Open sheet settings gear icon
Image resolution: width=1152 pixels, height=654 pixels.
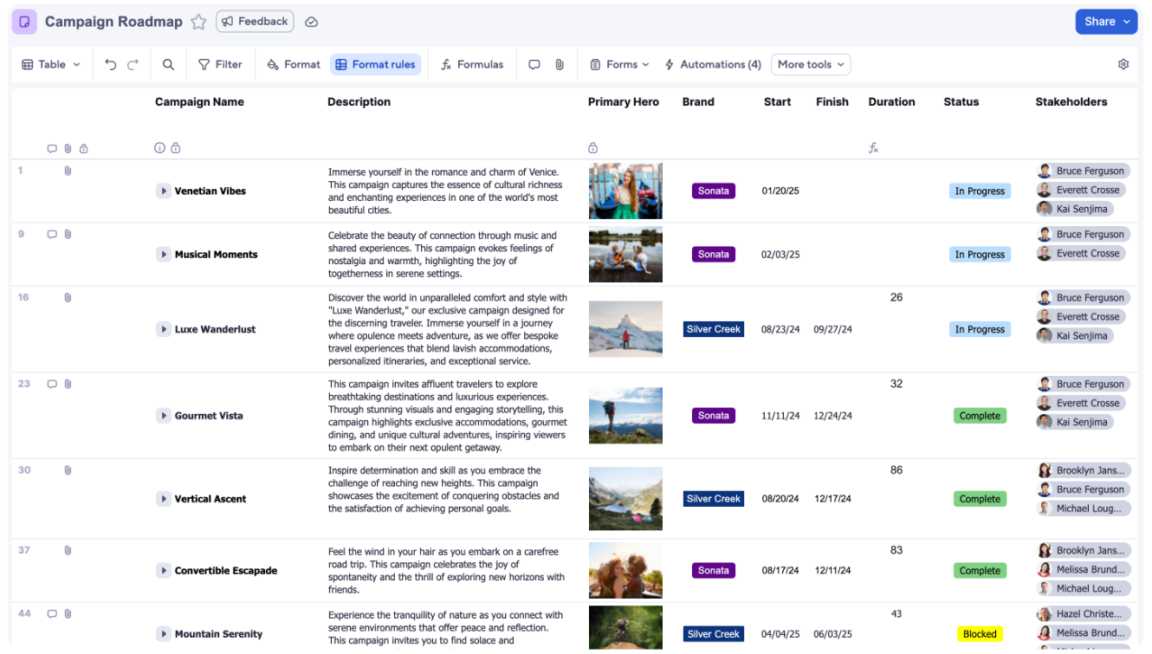(x=1123, y=64)
